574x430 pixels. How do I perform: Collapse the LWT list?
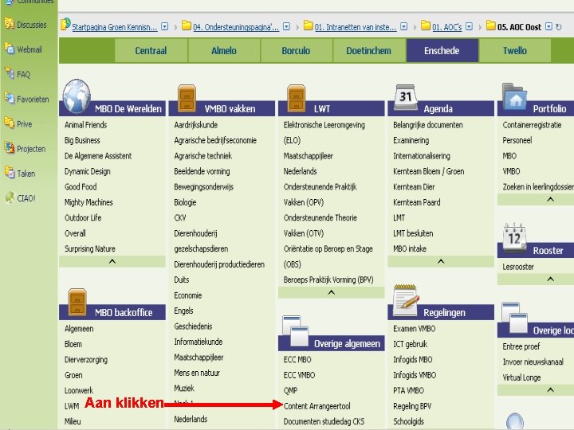(x=332, y=292)
